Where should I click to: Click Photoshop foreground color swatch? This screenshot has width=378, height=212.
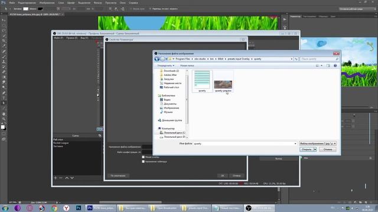tap(2, 127)
